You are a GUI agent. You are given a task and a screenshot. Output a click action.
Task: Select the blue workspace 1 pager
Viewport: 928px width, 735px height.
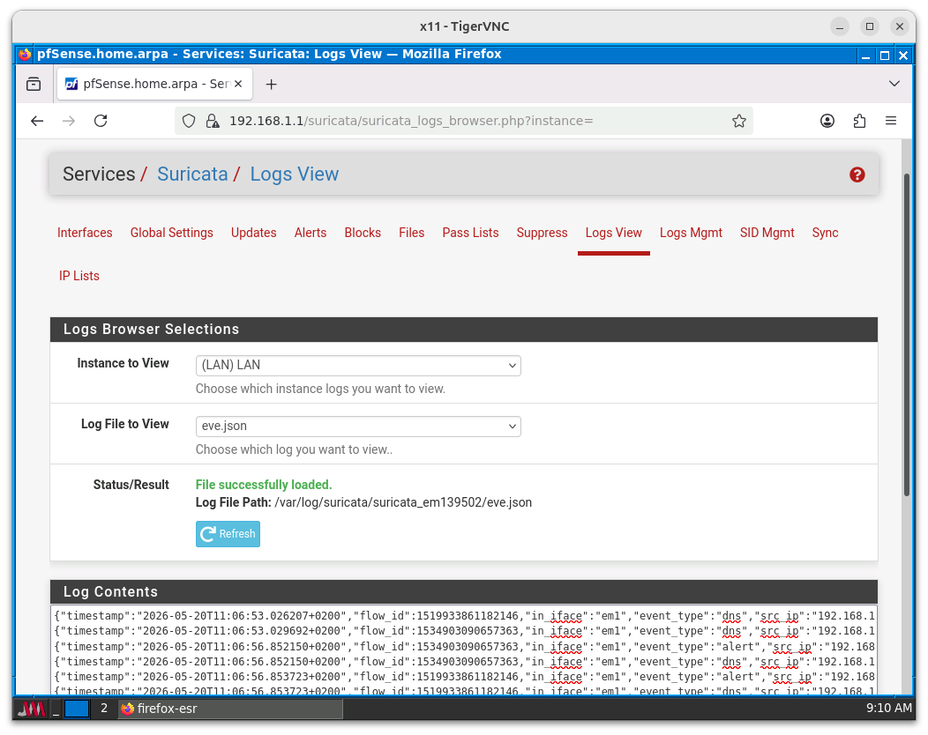pos(77,709)
